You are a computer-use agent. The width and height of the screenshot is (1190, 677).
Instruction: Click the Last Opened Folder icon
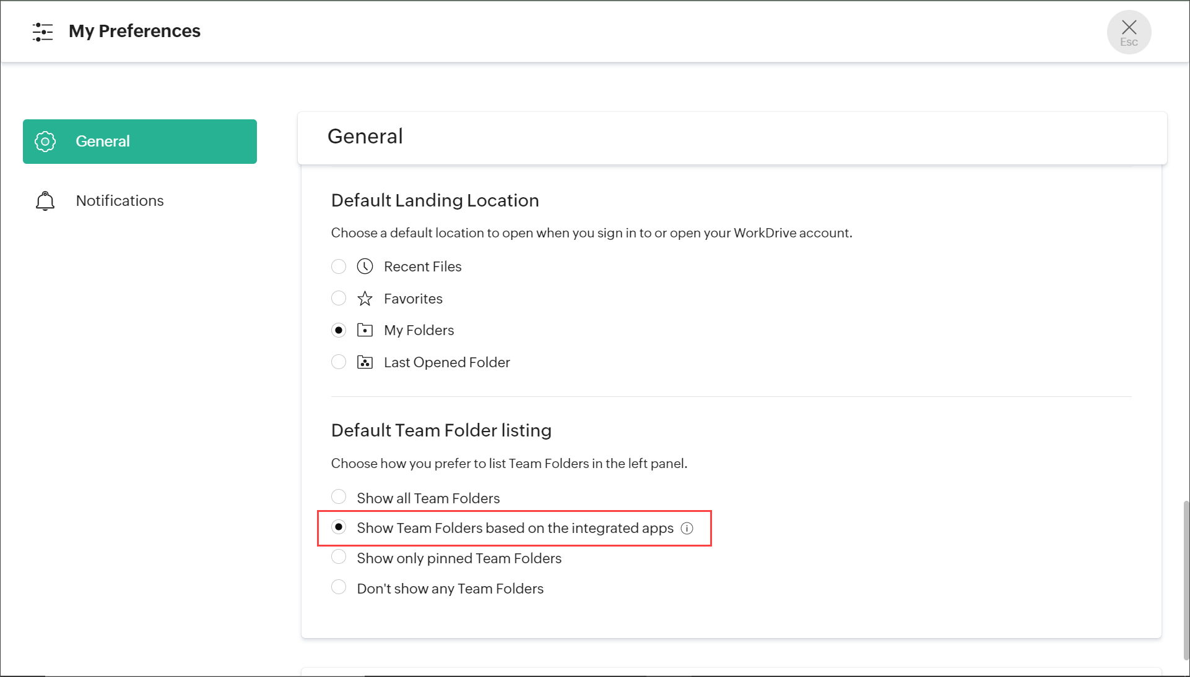coord(365,362)
